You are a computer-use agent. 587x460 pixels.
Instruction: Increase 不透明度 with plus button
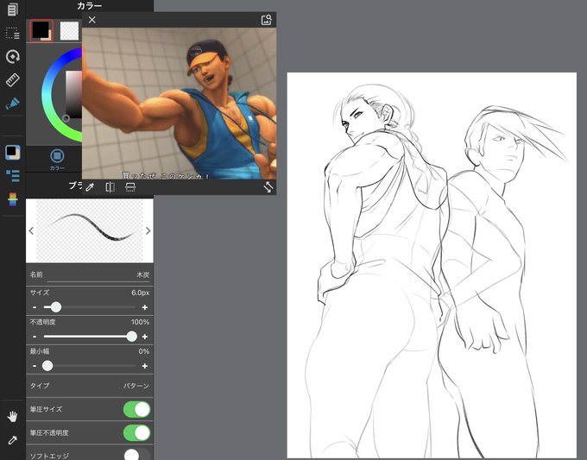(144, 337)
